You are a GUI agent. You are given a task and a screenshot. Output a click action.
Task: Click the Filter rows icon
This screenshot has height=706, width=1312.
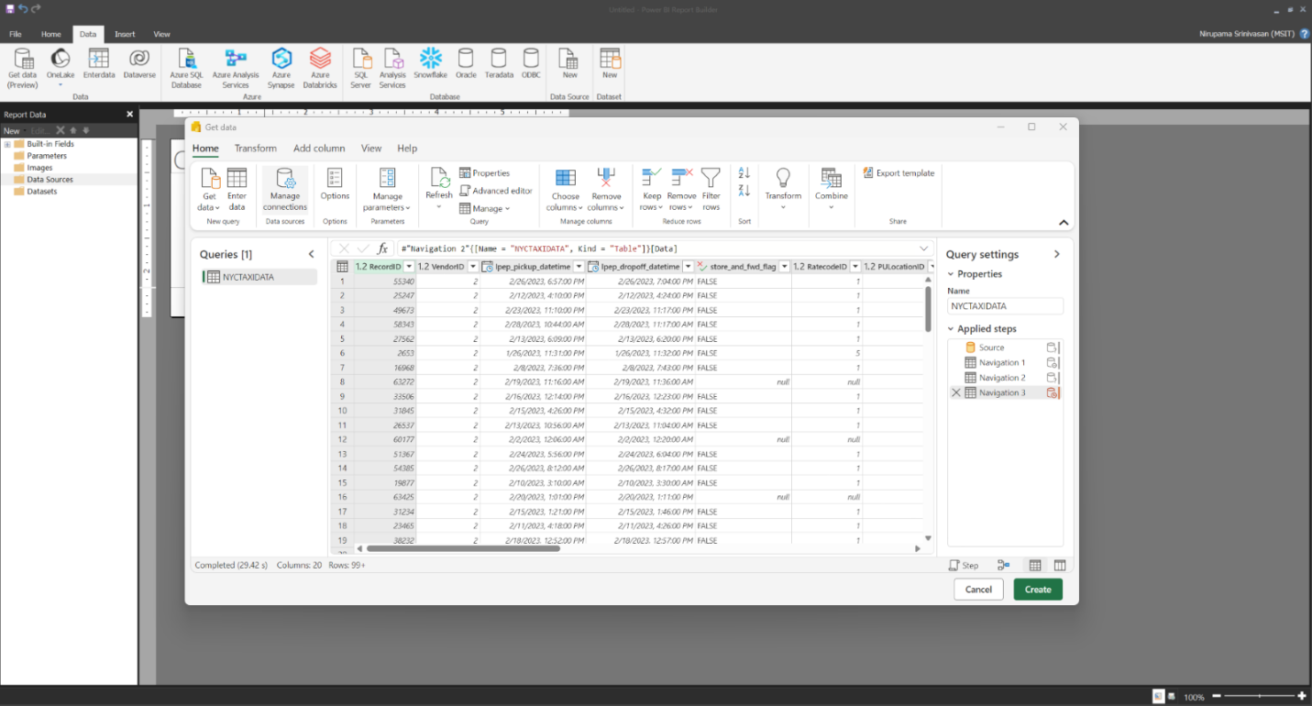pos(711,190)
